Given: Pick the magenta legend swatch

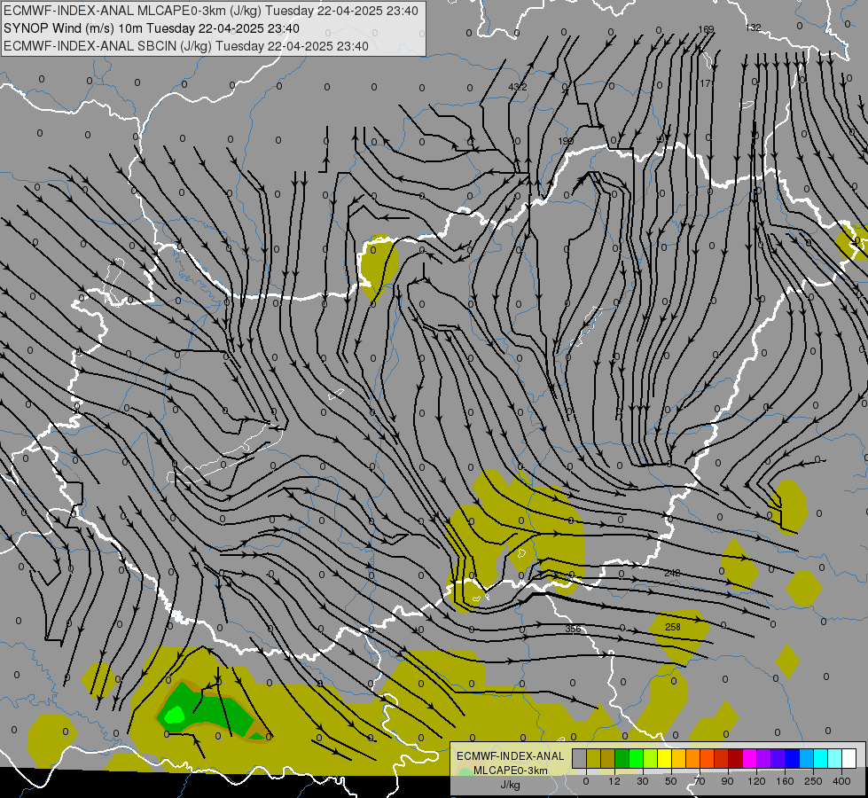Looking at the screenshot, I should coord(750,758).
